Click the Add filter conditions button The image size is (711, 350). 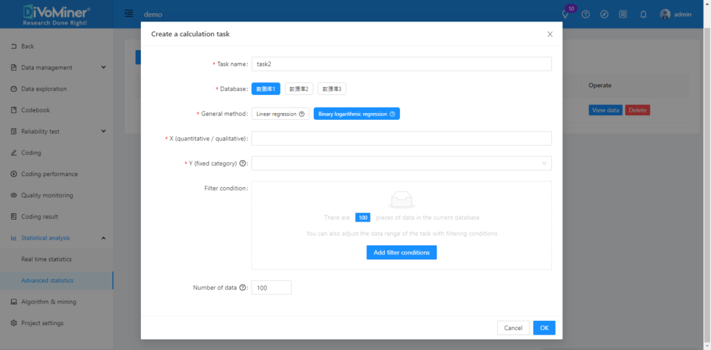coord(401,253)
